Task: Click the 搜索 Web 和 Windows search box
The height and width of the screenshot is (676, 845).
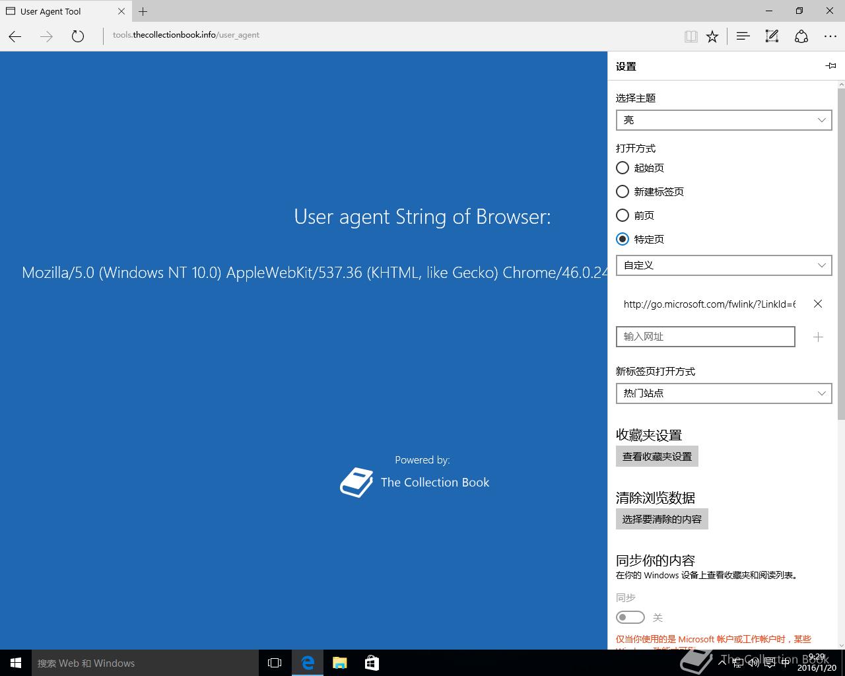Action: (x=145, y=663)
